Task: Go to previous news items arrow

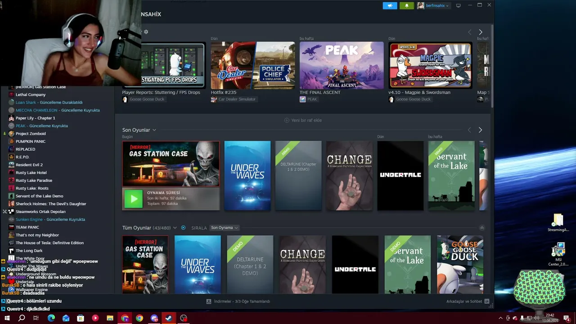Action: tap(469, 32)
